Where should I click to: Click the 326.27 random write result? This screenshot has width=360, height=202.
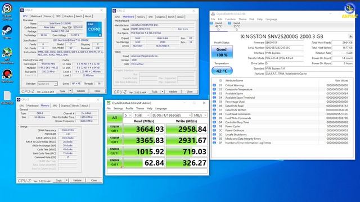tap(186, 163)
